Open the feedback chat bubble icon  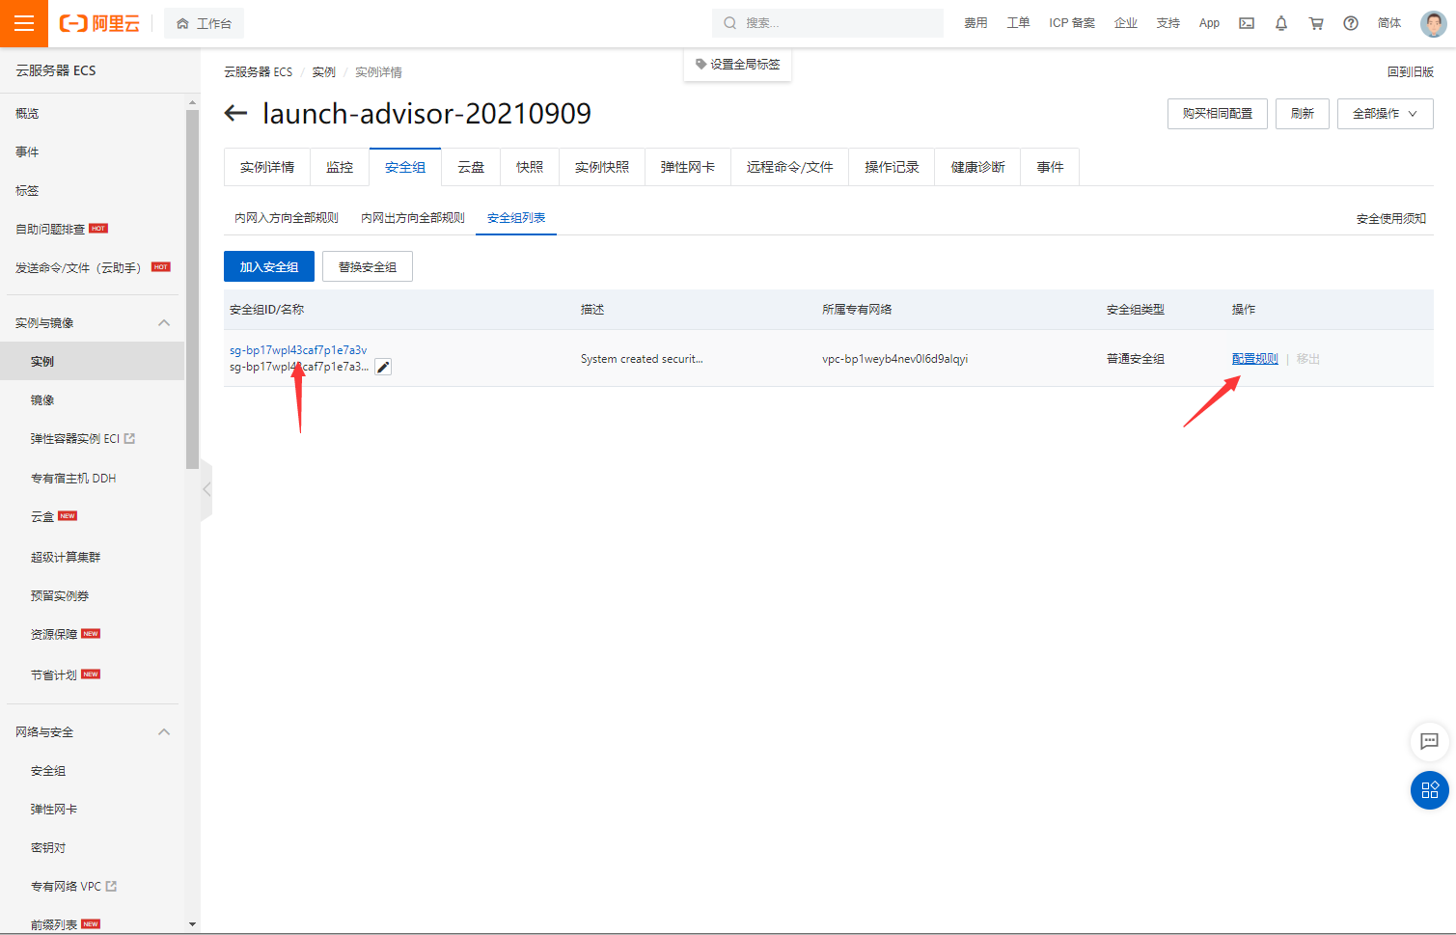coord(1429,742)
